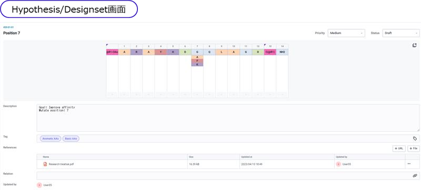Click the User05 avatar next to Updated by label
Viewport: 421px width, 190px height.
tap(39, 185)
